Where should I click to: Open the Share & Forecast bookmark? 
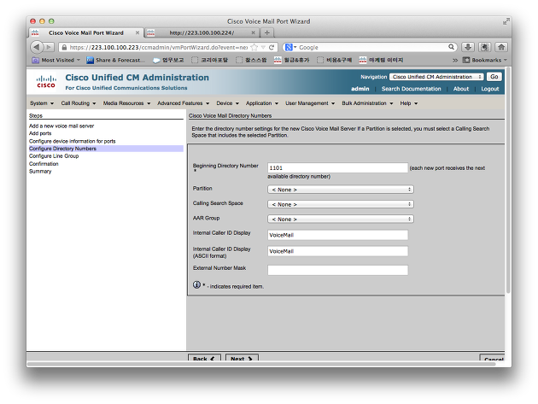tap(115, 60)
